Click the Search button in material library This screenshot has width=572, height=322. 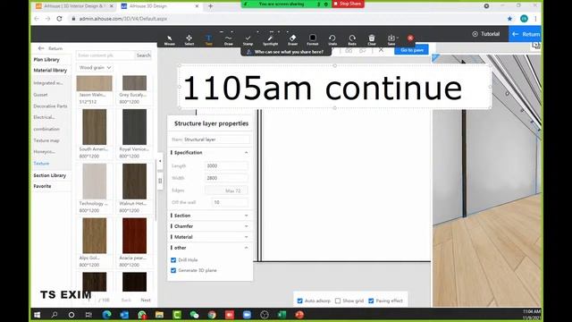143,55
